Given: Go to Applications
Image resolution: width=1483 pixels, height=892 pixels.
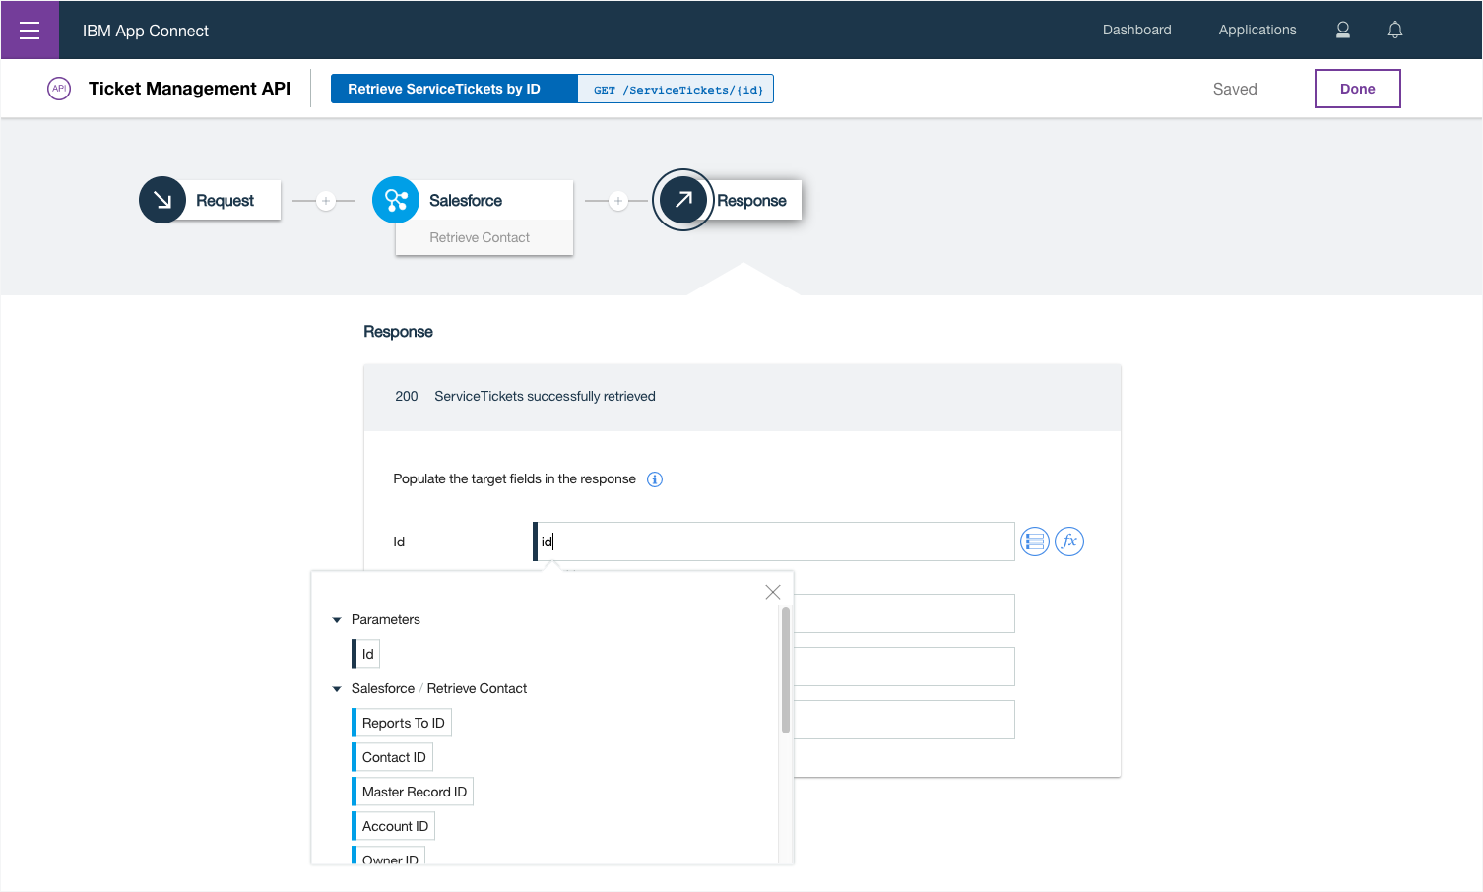Looking at the screenshot, I should point(1257,31).
